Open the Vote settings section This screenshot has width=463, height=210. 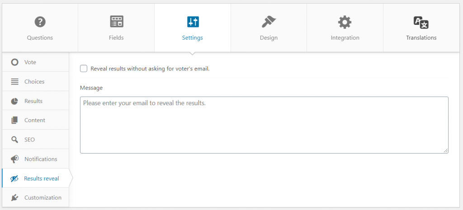pyautogui.click(x=35, y=62)
